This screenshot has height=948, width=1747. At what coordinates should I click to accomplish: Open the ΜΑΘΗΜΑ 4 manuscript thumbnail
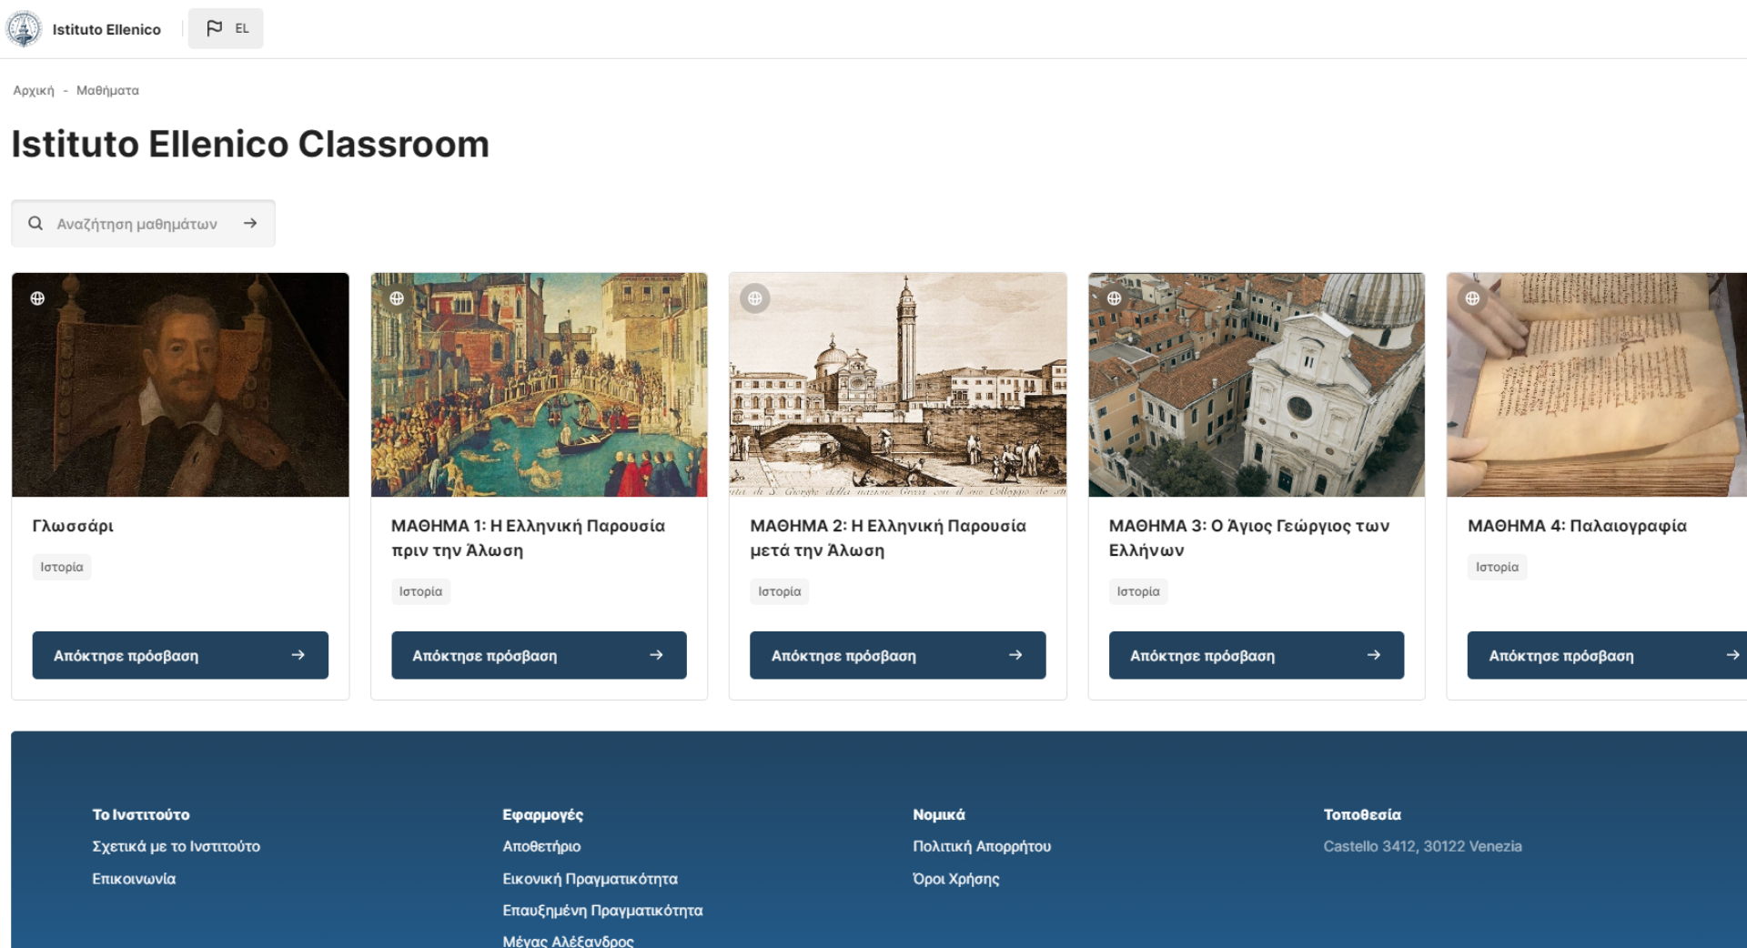click(1597, 385)
